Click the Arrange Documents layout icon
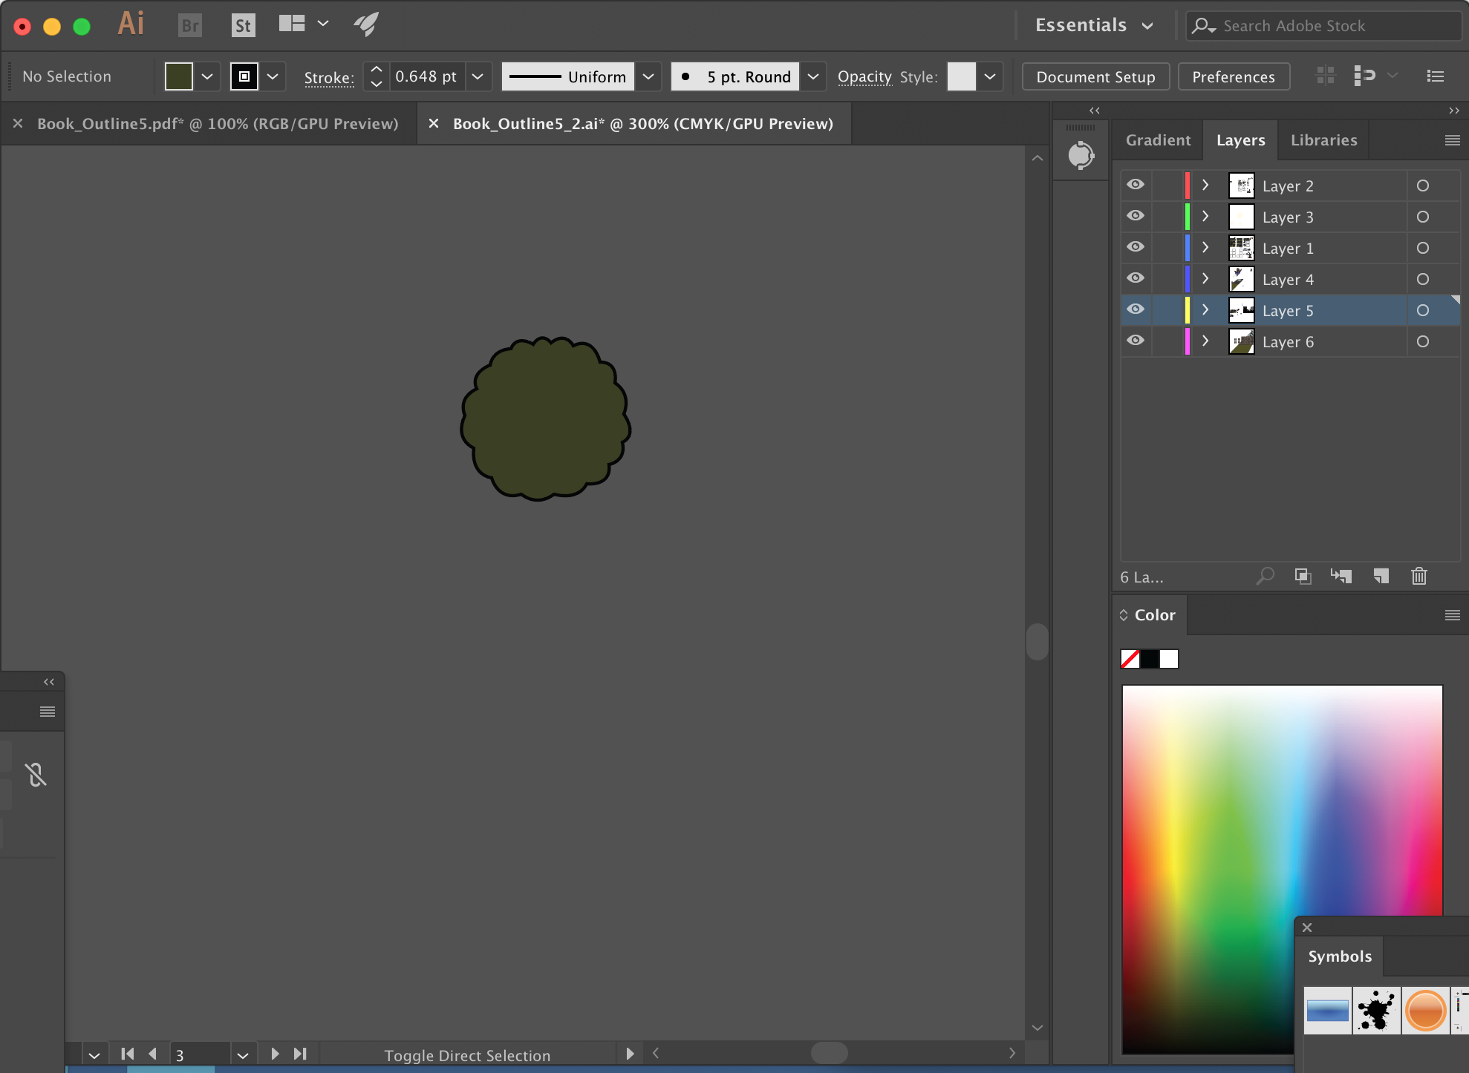Screen dimensions: 1469x1073 click(x=292, y=24)
